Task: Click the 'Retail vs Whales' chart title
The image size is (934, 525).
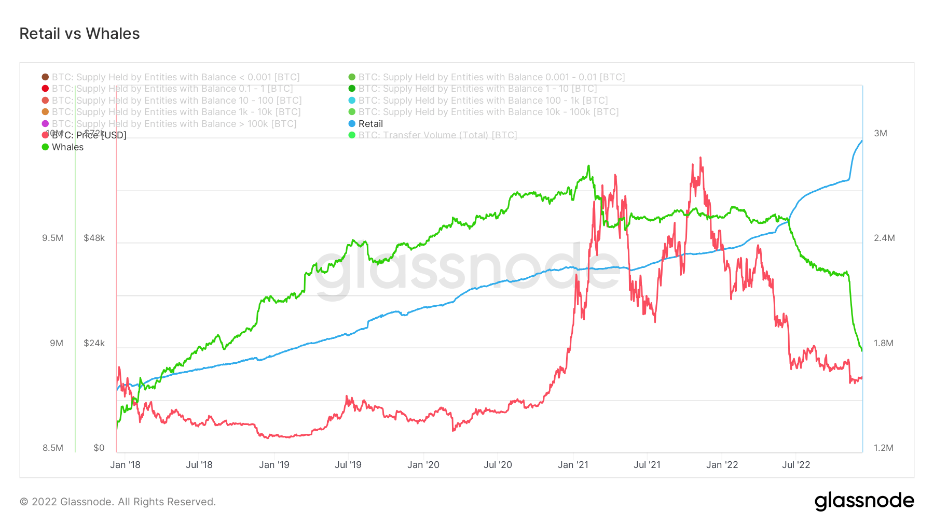Action: 79,34
